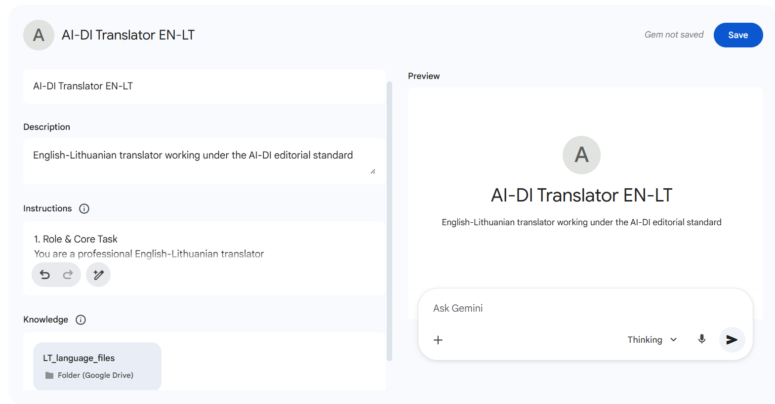775x404 pixels.
Task: Open the Thinking model dropdown
Action: [x=652, y=340]
